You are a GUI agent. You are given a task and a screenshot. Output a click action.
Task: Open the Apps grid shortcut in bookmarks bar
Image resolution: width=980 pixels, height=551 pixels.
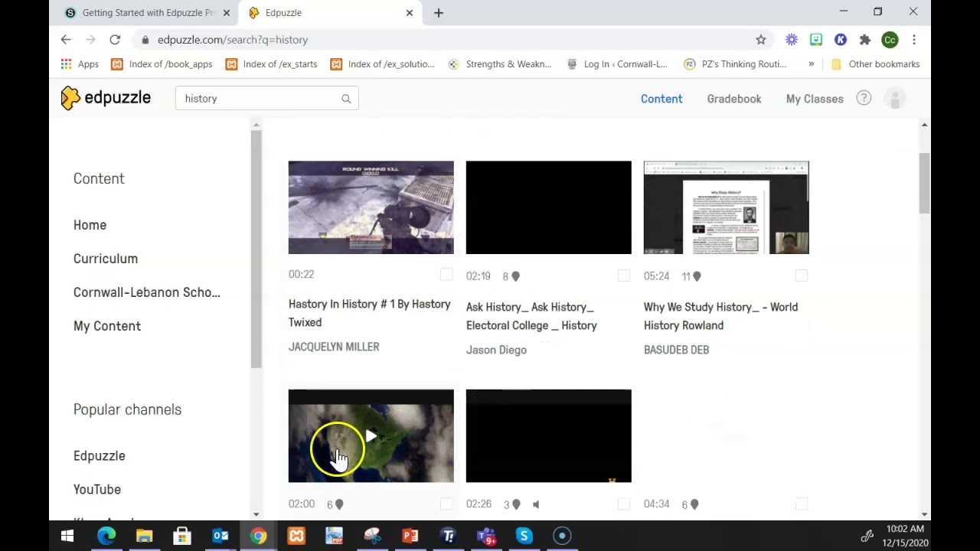point(80,64)
